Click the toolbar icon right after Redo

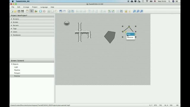pos(69,11)
